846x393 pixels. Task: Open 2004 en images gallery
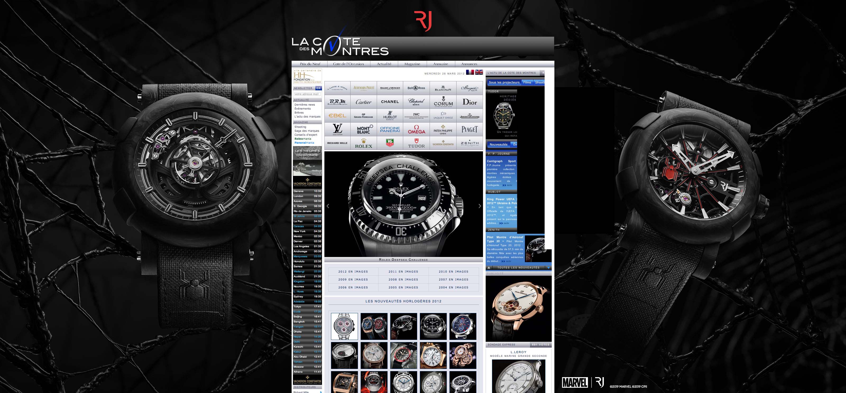[x=454, y=287]
